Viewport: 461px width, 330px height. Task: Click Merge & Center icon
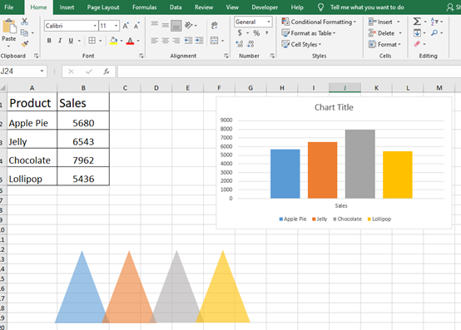(215, 41)
